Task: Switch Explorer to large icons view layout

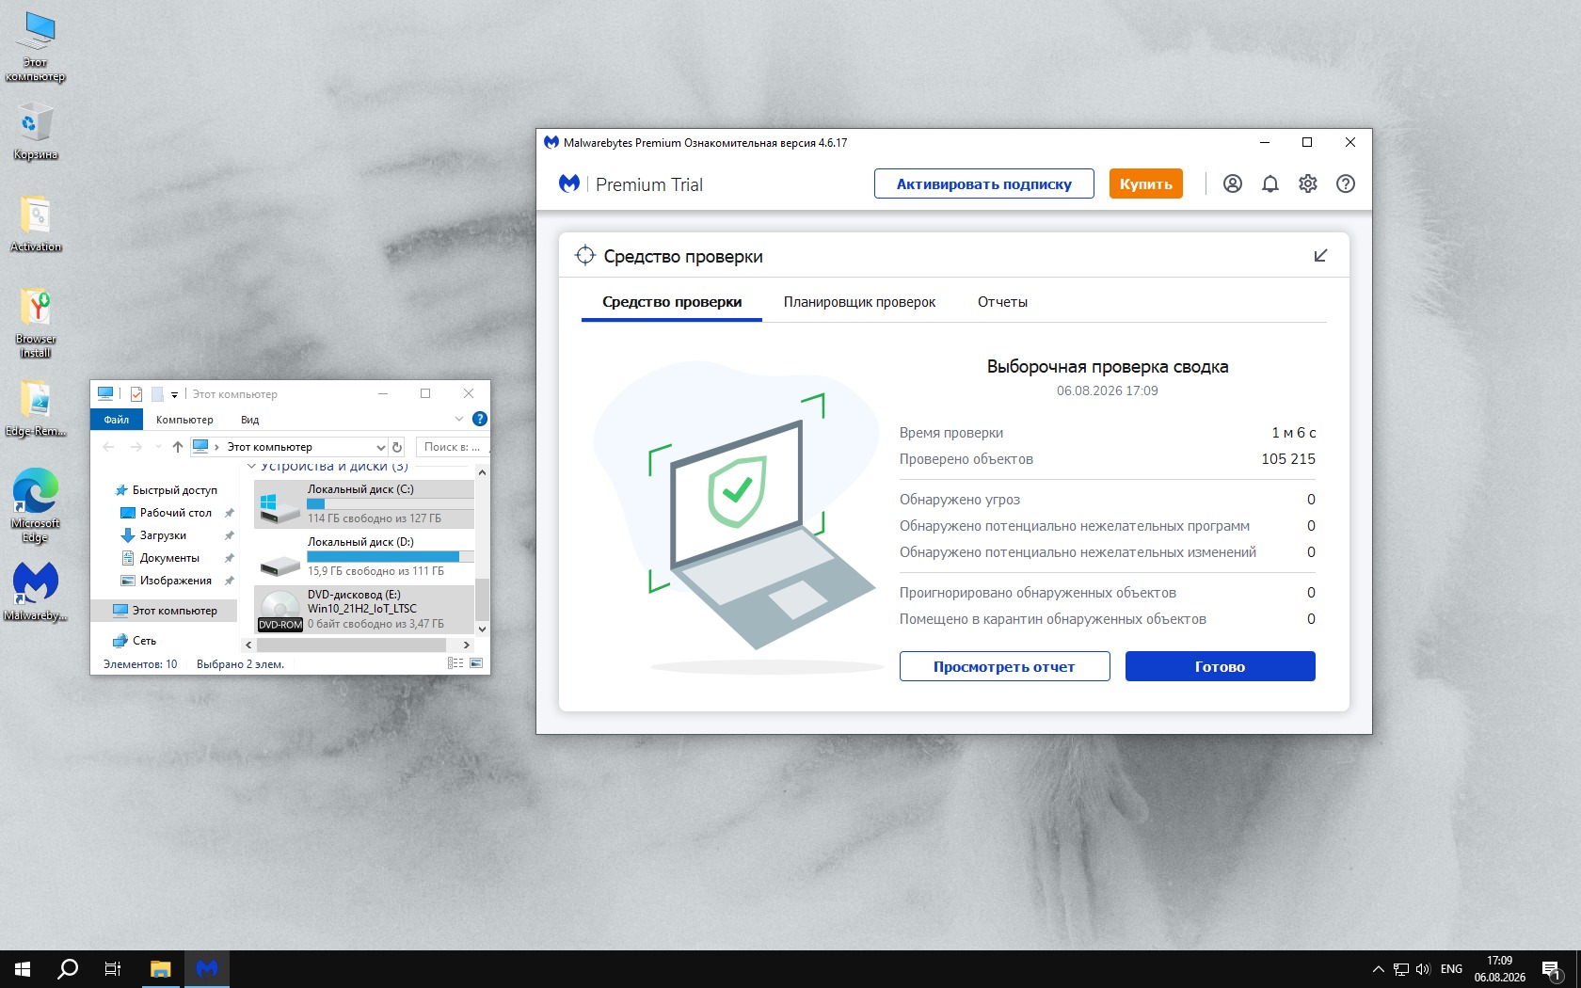Action: point(476,663)
